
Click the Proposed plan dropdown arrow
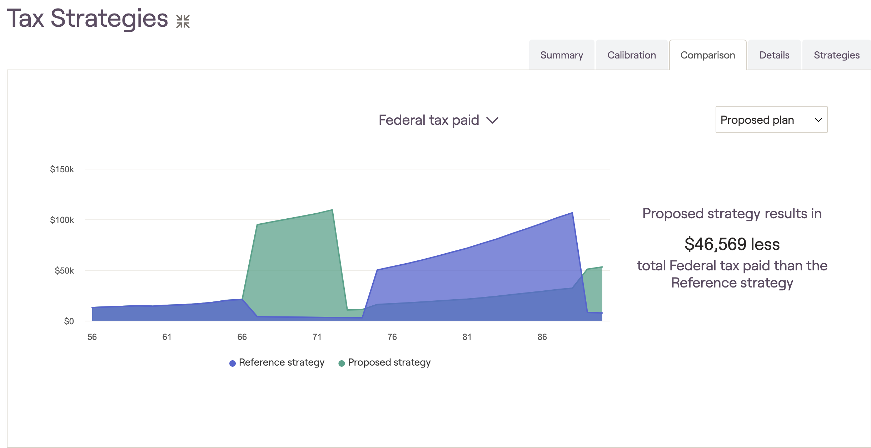tap(818, 120)
